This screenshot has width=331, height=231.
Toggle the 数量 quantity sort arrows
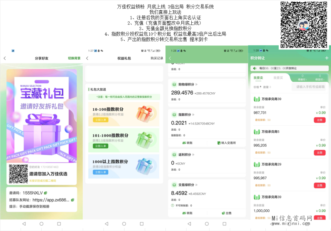[x=270, y=87]
